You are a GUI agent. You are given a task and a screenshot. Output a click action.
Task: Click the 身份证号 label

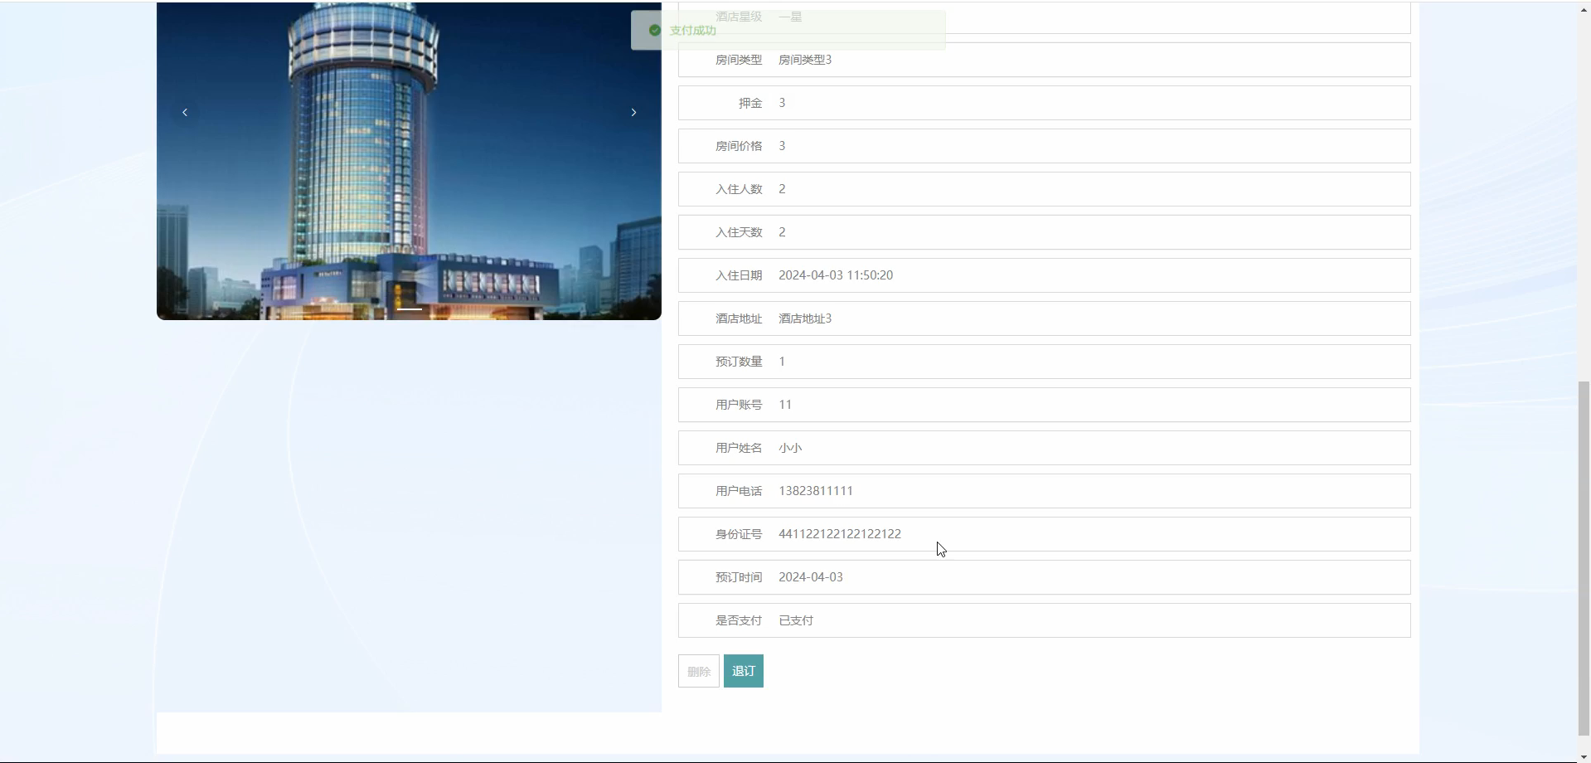click(739, 534)
